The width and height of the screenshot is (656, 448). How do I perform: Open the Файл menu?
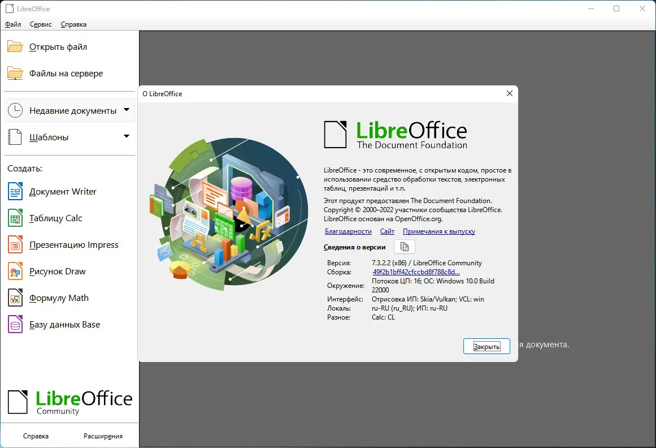click(x=12, y=24)
